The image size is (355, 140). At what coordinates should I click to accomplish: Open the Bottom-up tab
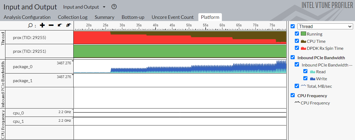click(x=133, y=17)
